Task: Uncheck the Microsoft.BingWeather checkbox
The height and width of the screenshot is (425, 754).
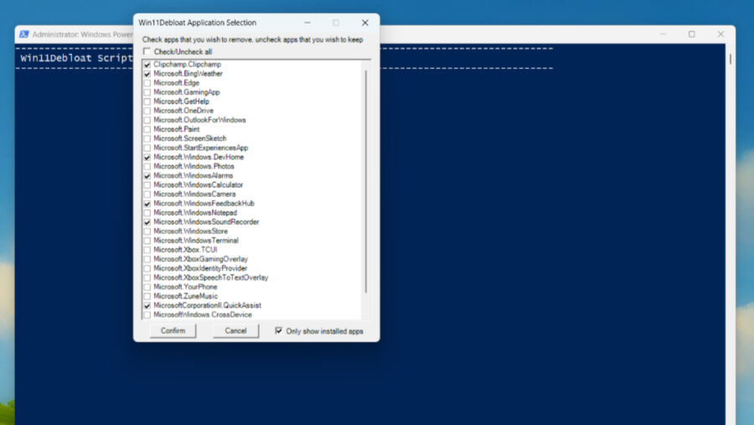Action: tap(147, 74)
